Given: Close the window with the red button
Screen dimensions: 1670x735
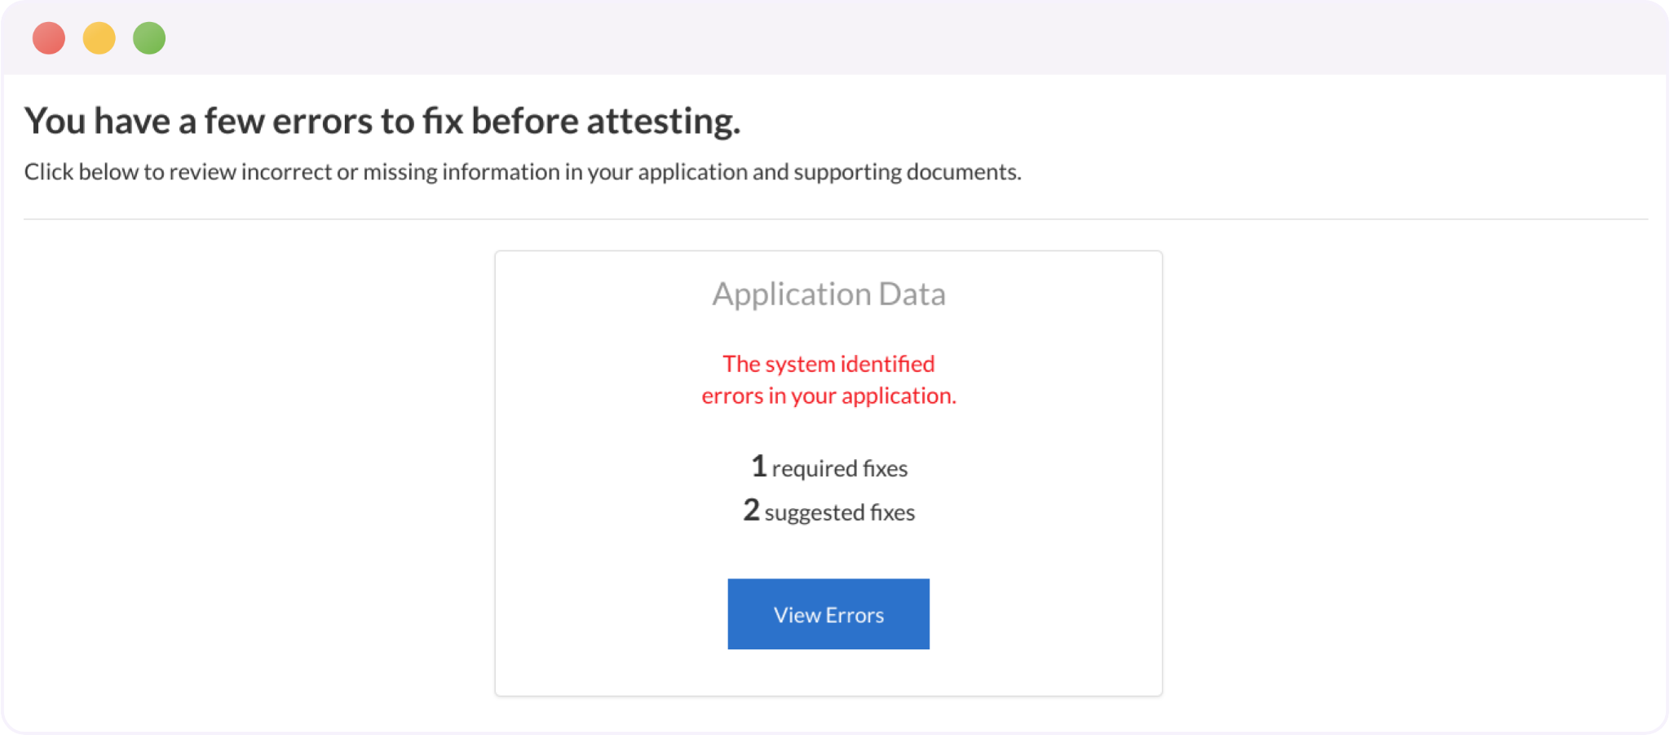Looking at the screenshot, I should coord(49,38).
